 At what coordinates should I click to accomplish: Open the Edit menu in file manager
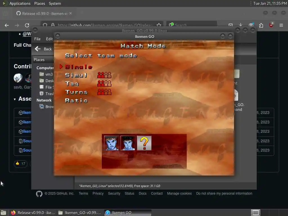click(49, 39)
